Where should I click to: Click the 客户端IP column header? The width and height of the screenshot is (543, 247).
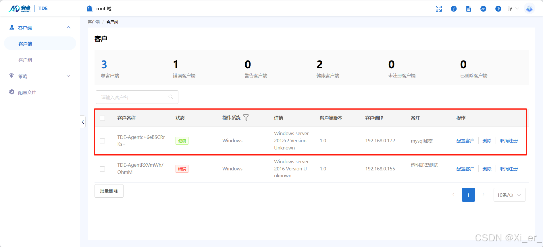(374, 118)
